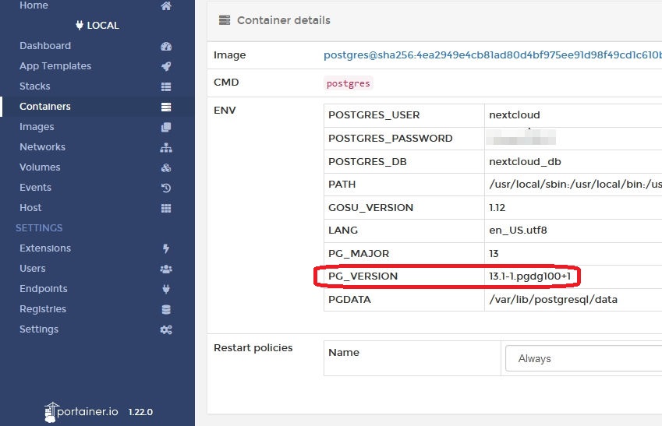Navigate to Settings menu item
Viewport: 662px width, 426px height.
pos(39,329)
